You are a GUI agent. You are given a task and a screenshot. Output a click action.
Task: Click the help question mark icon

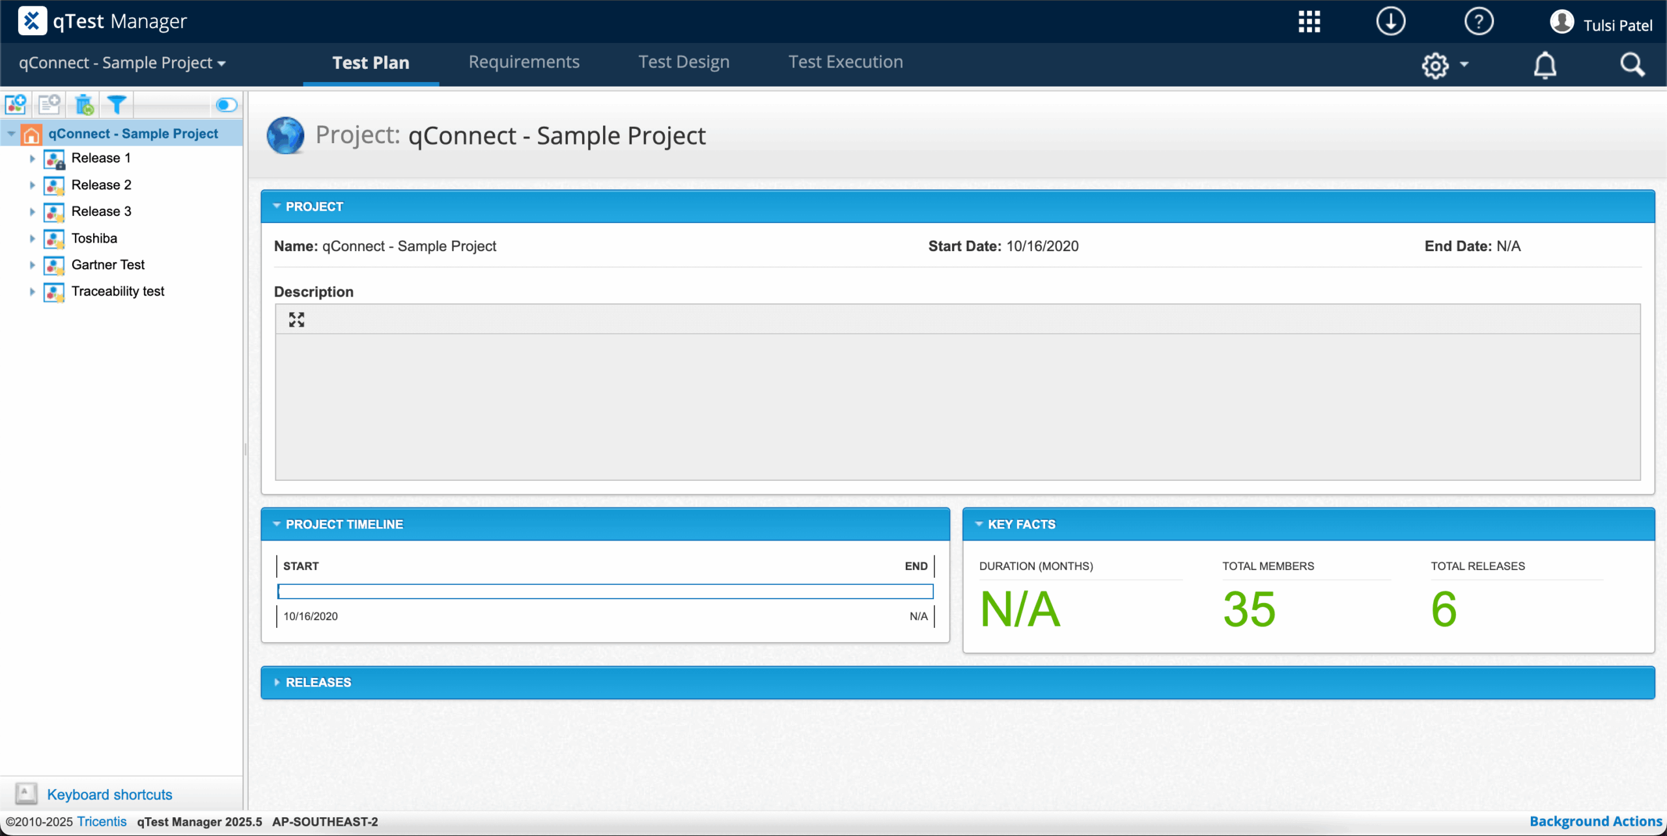click(1478, 21)
